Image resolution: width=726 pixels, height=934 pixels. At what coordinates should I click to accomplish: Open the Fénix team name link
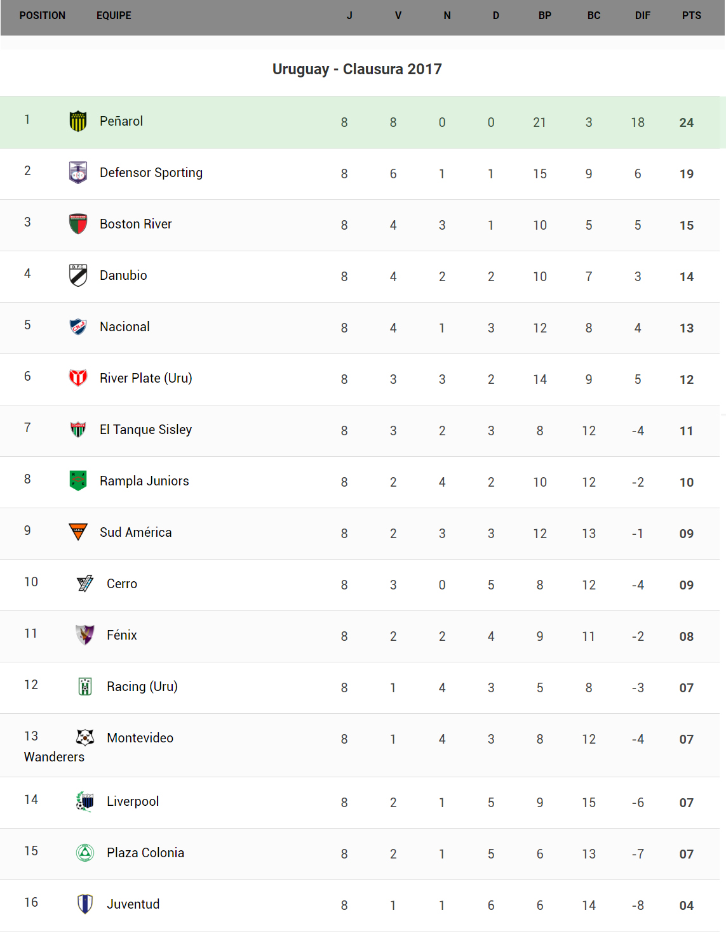click(122, 635)
